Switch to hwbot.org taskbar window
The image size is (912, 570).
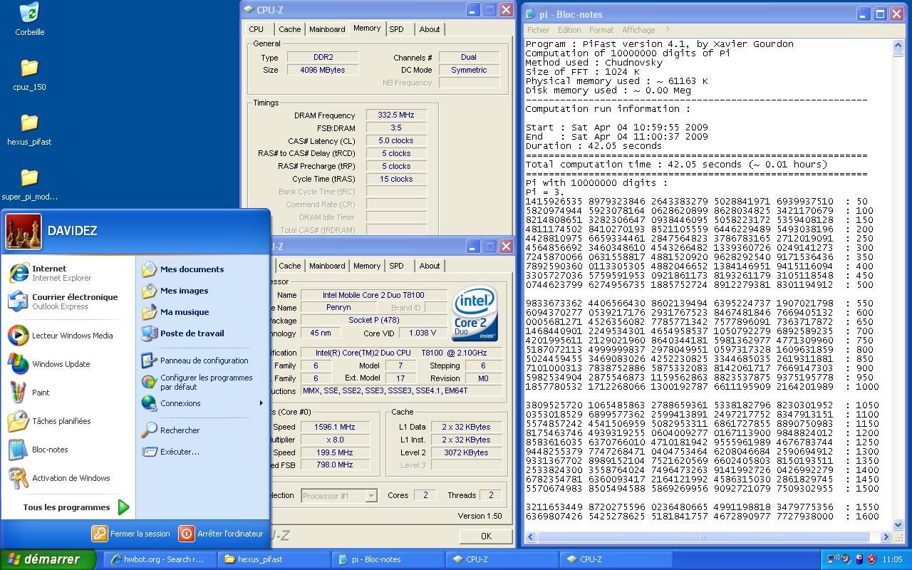click(159, 559)
